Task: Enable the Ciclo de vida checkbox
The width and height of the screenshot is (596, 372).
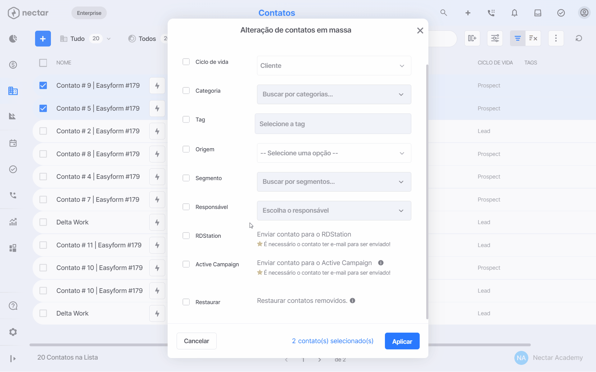Action: 186,62
